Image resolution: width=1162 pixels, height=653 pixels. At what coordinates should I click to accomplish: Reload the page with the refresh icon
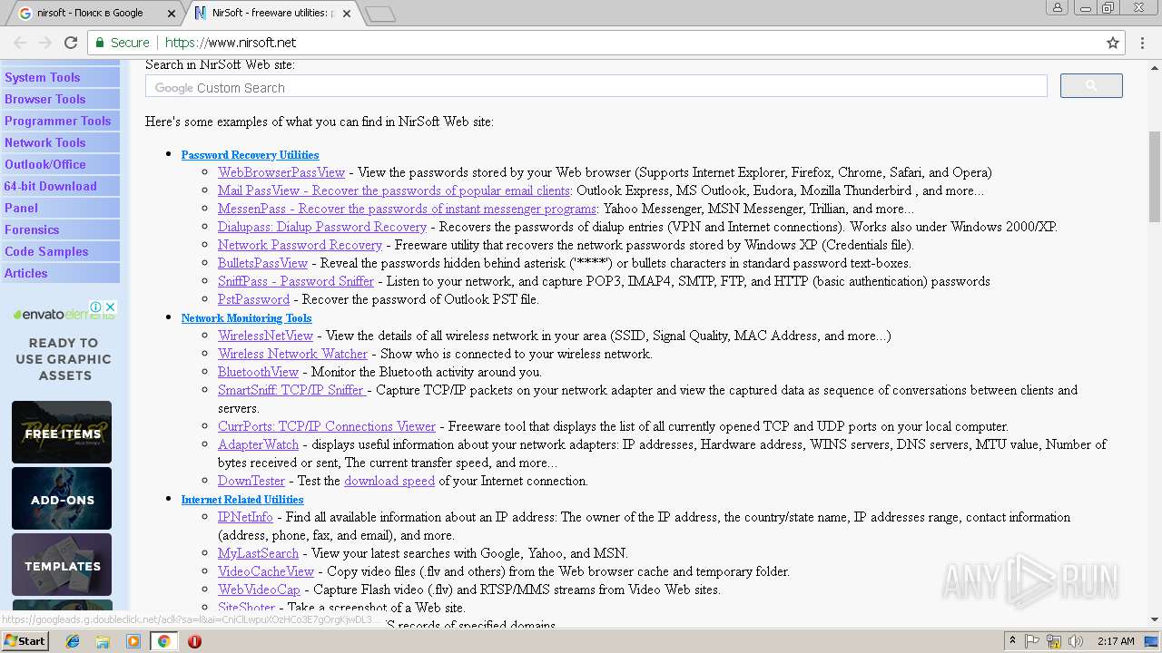tap(71, 43)
